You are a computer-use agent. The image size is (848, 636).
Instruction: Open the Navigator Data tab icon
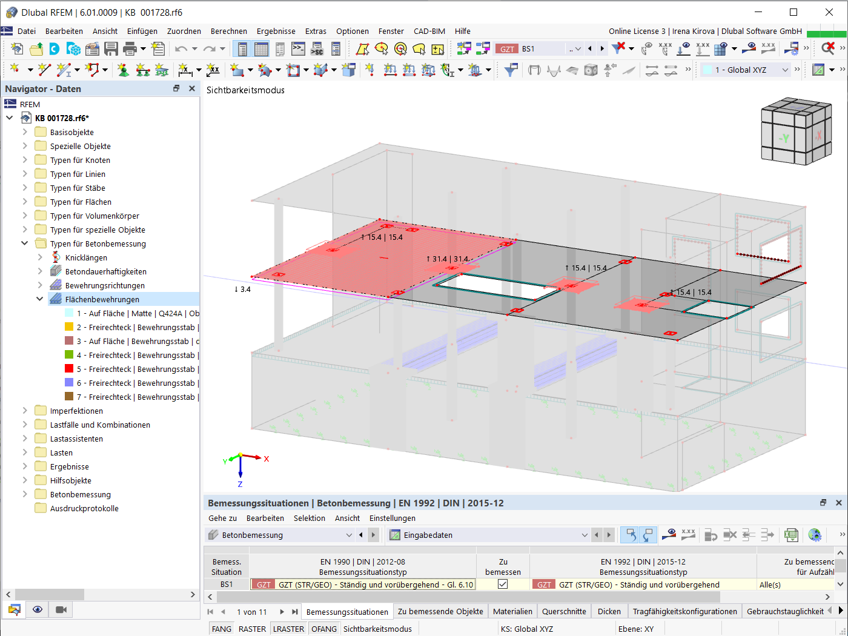14,609
